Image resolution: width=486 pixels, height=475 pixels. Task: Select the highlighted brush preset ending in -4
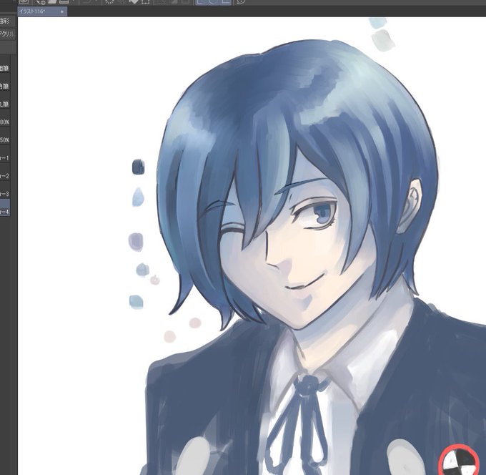pyautogui.click(x=5, y=207)
